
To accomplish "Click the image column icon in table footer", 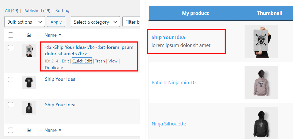I will coord(29,130).
